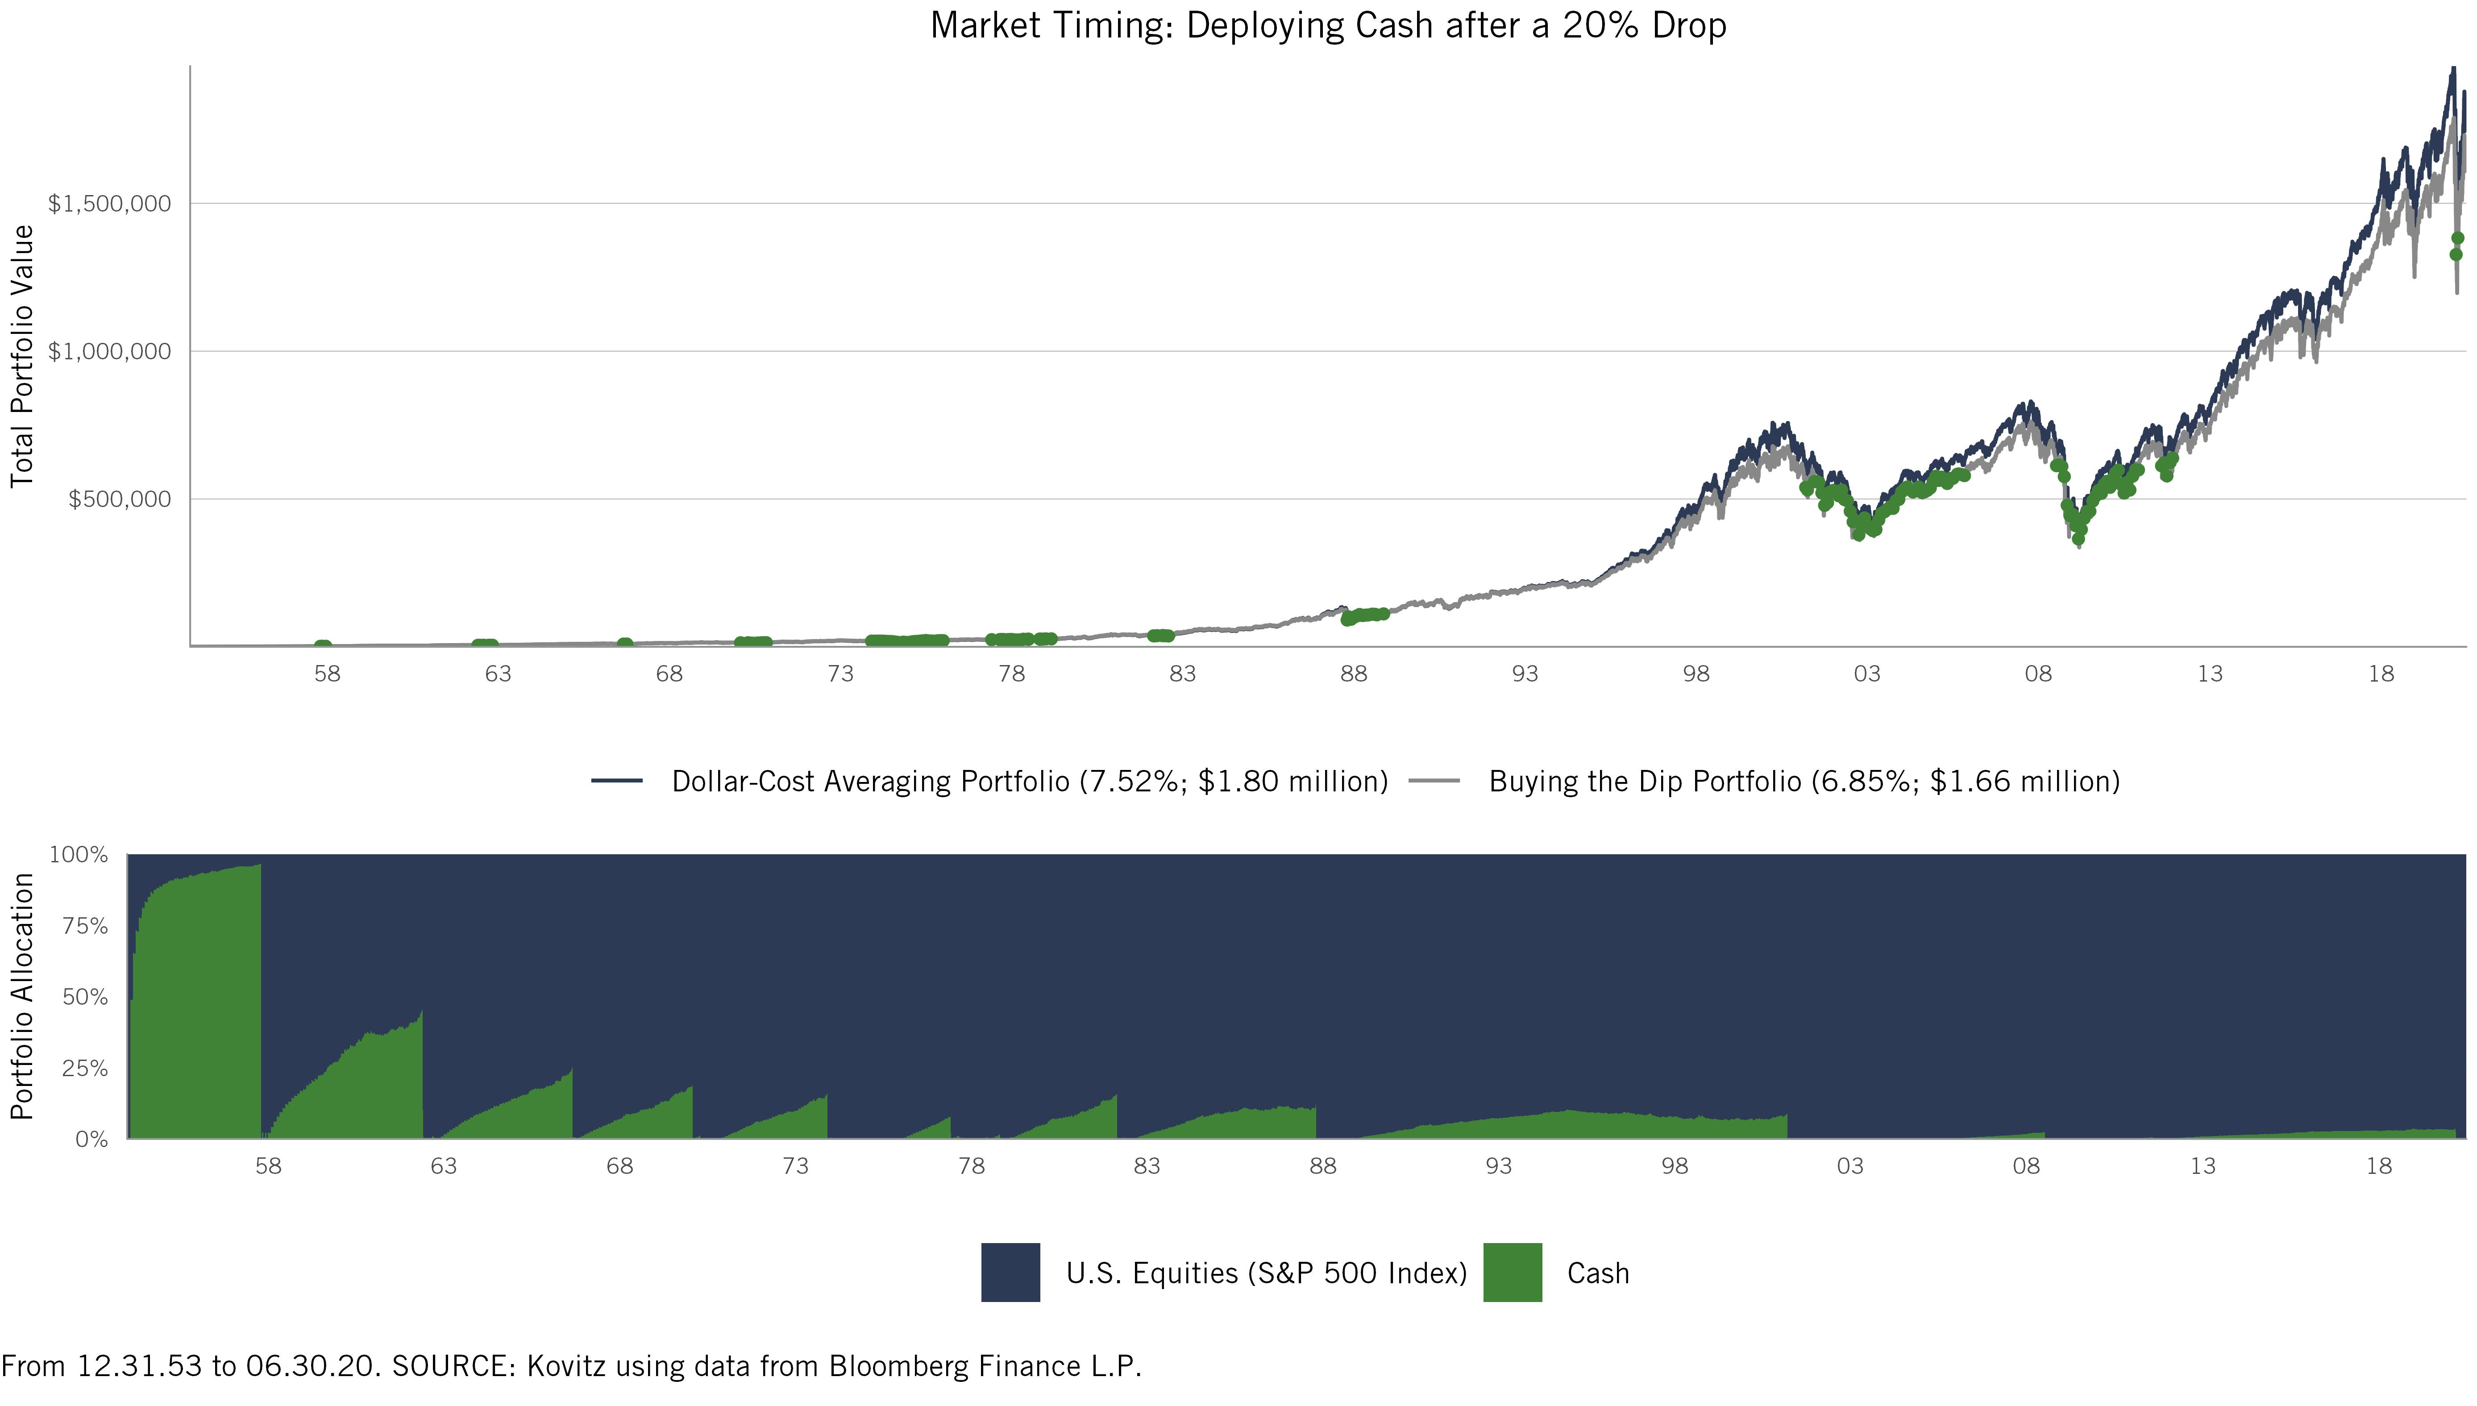Click the chart title Market Timing
Screen dimensions: 2477x1406
pos(1328,25)
